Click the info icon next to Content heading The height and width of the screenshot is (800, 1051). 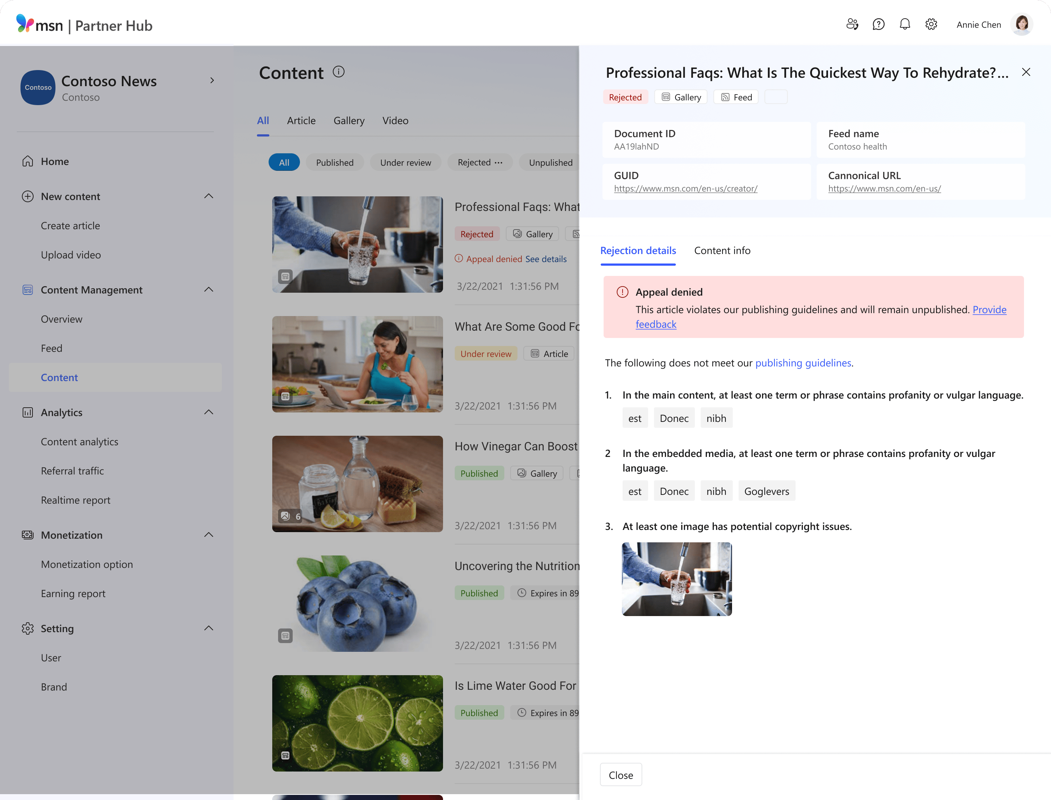339,72
